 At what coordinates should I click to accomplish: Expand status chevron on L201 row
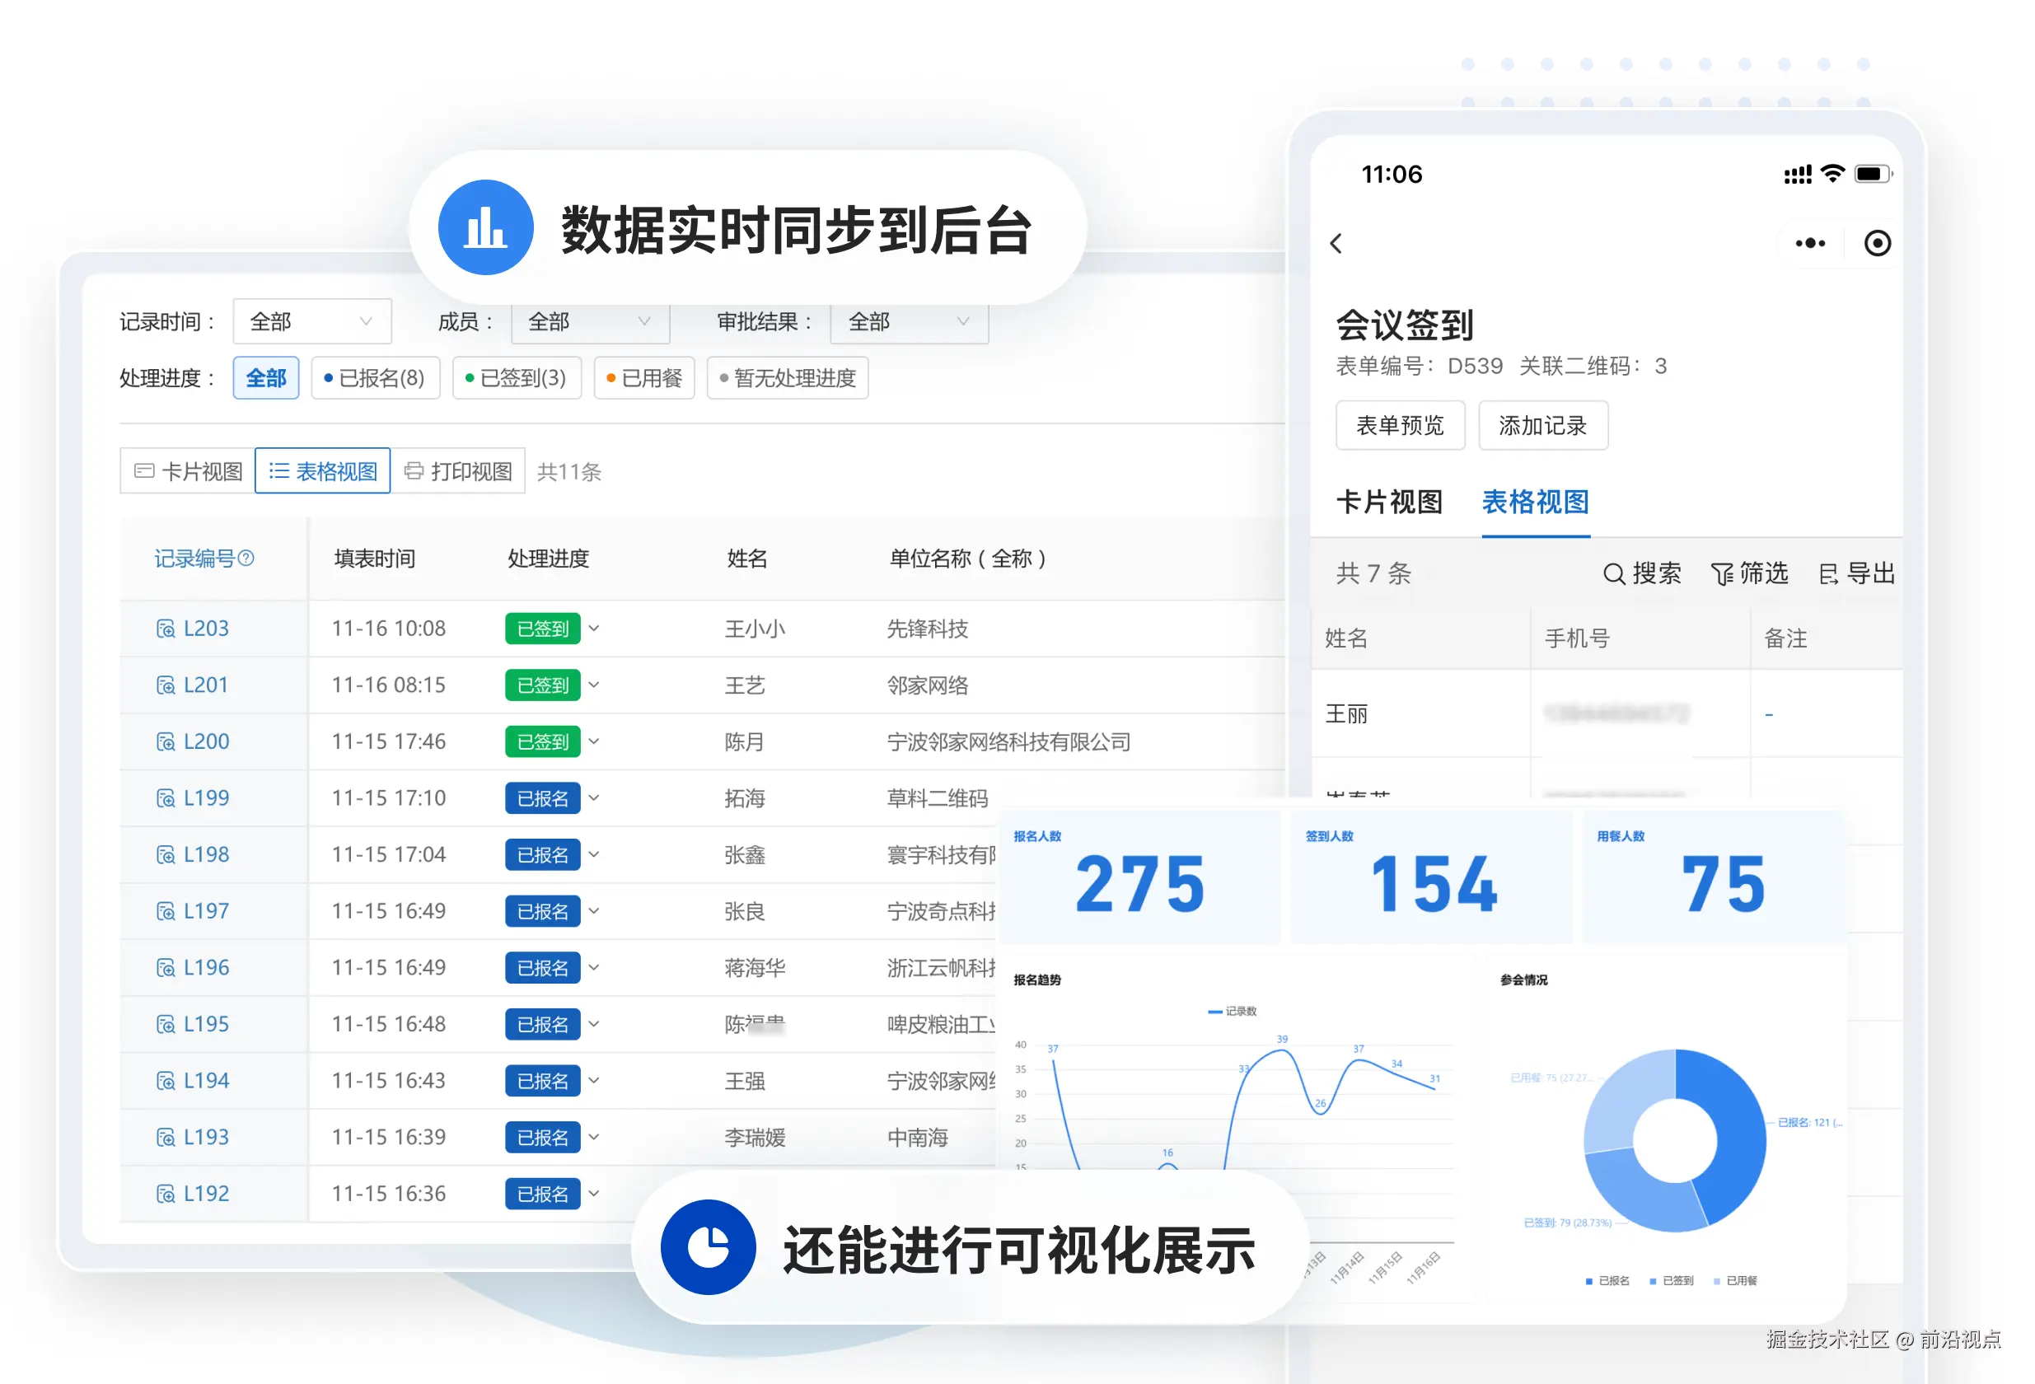pyautogui.click(x=595, y=685)
